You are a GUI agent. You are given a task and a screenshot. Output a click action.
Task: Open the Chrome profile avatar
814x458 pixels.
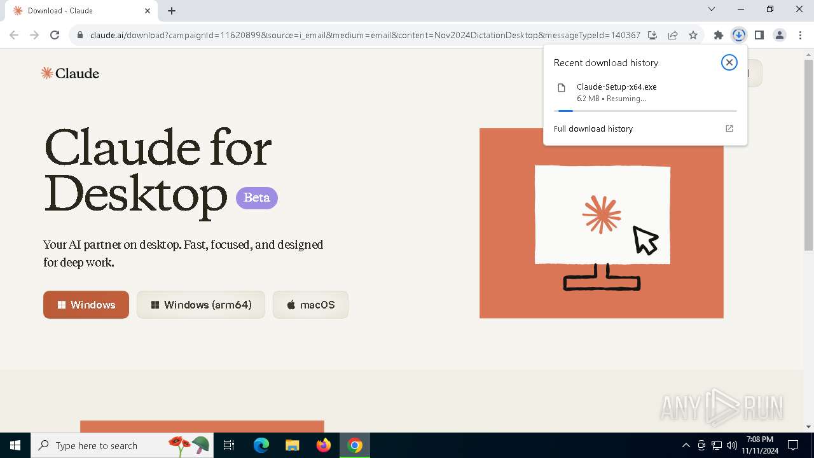pyautogui.click(x=780, y=35)
